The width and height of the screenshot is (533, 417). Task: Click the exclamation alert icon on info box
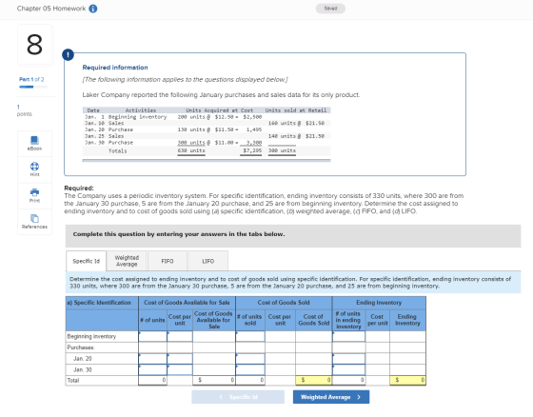(x=68, y=54)
